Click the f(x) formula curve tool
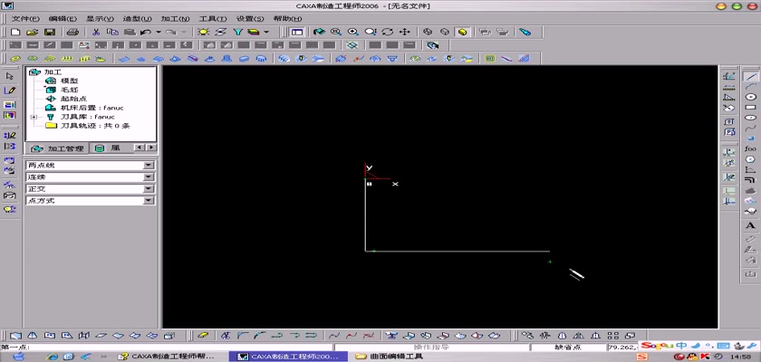This screenshot has width=761, height=362. click(x=751, y=148)
